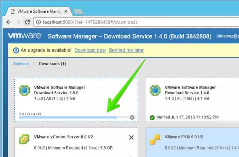The height and width of the screenshot is (157, 239).
Task: Switch to the Software tab
Action: pyautogui.click(x=21, y=64)
